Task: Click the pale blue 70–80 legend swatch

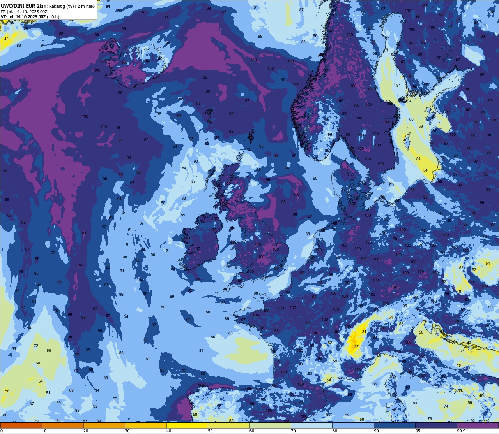Action: (311, 425)
